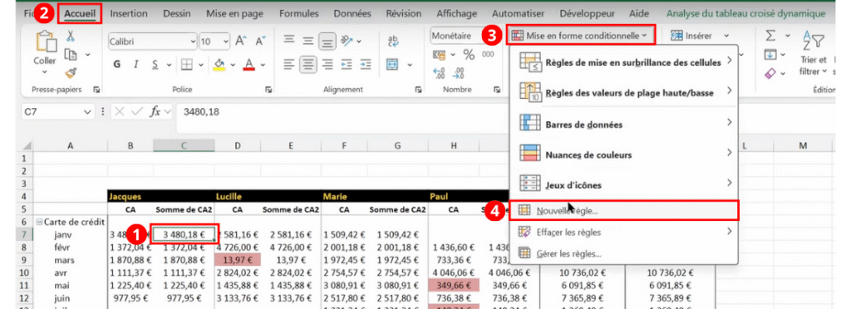This screenshot has height=309, width=851.
Task: Align text left
Action: click(x=289, y=65)
